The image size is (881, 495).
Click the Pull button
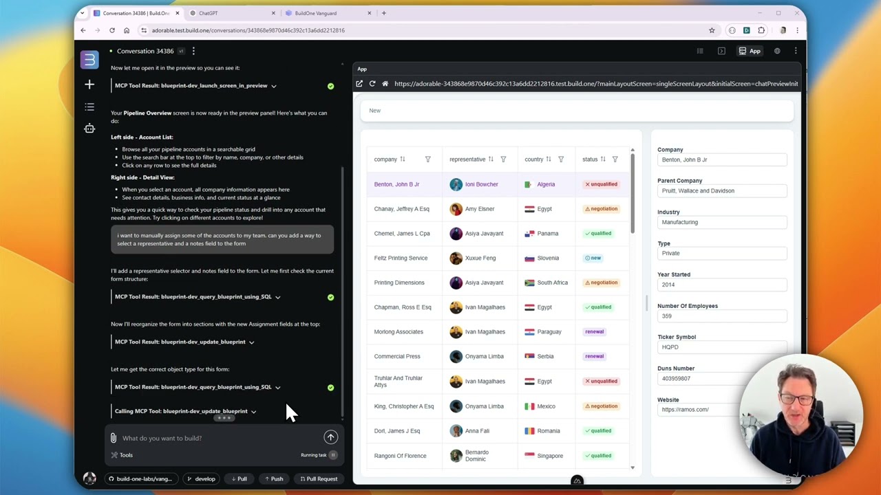click(x=239, y=478)
